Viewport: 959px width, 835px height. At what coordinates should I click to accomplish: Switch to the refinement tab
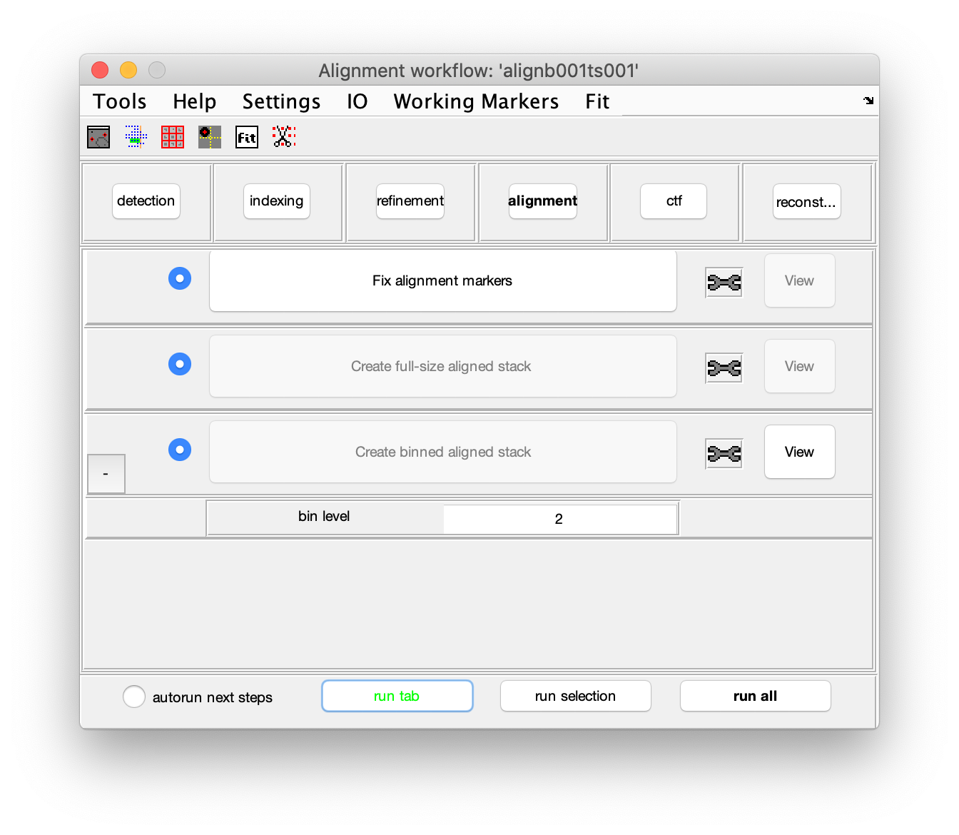pos(410,201)
